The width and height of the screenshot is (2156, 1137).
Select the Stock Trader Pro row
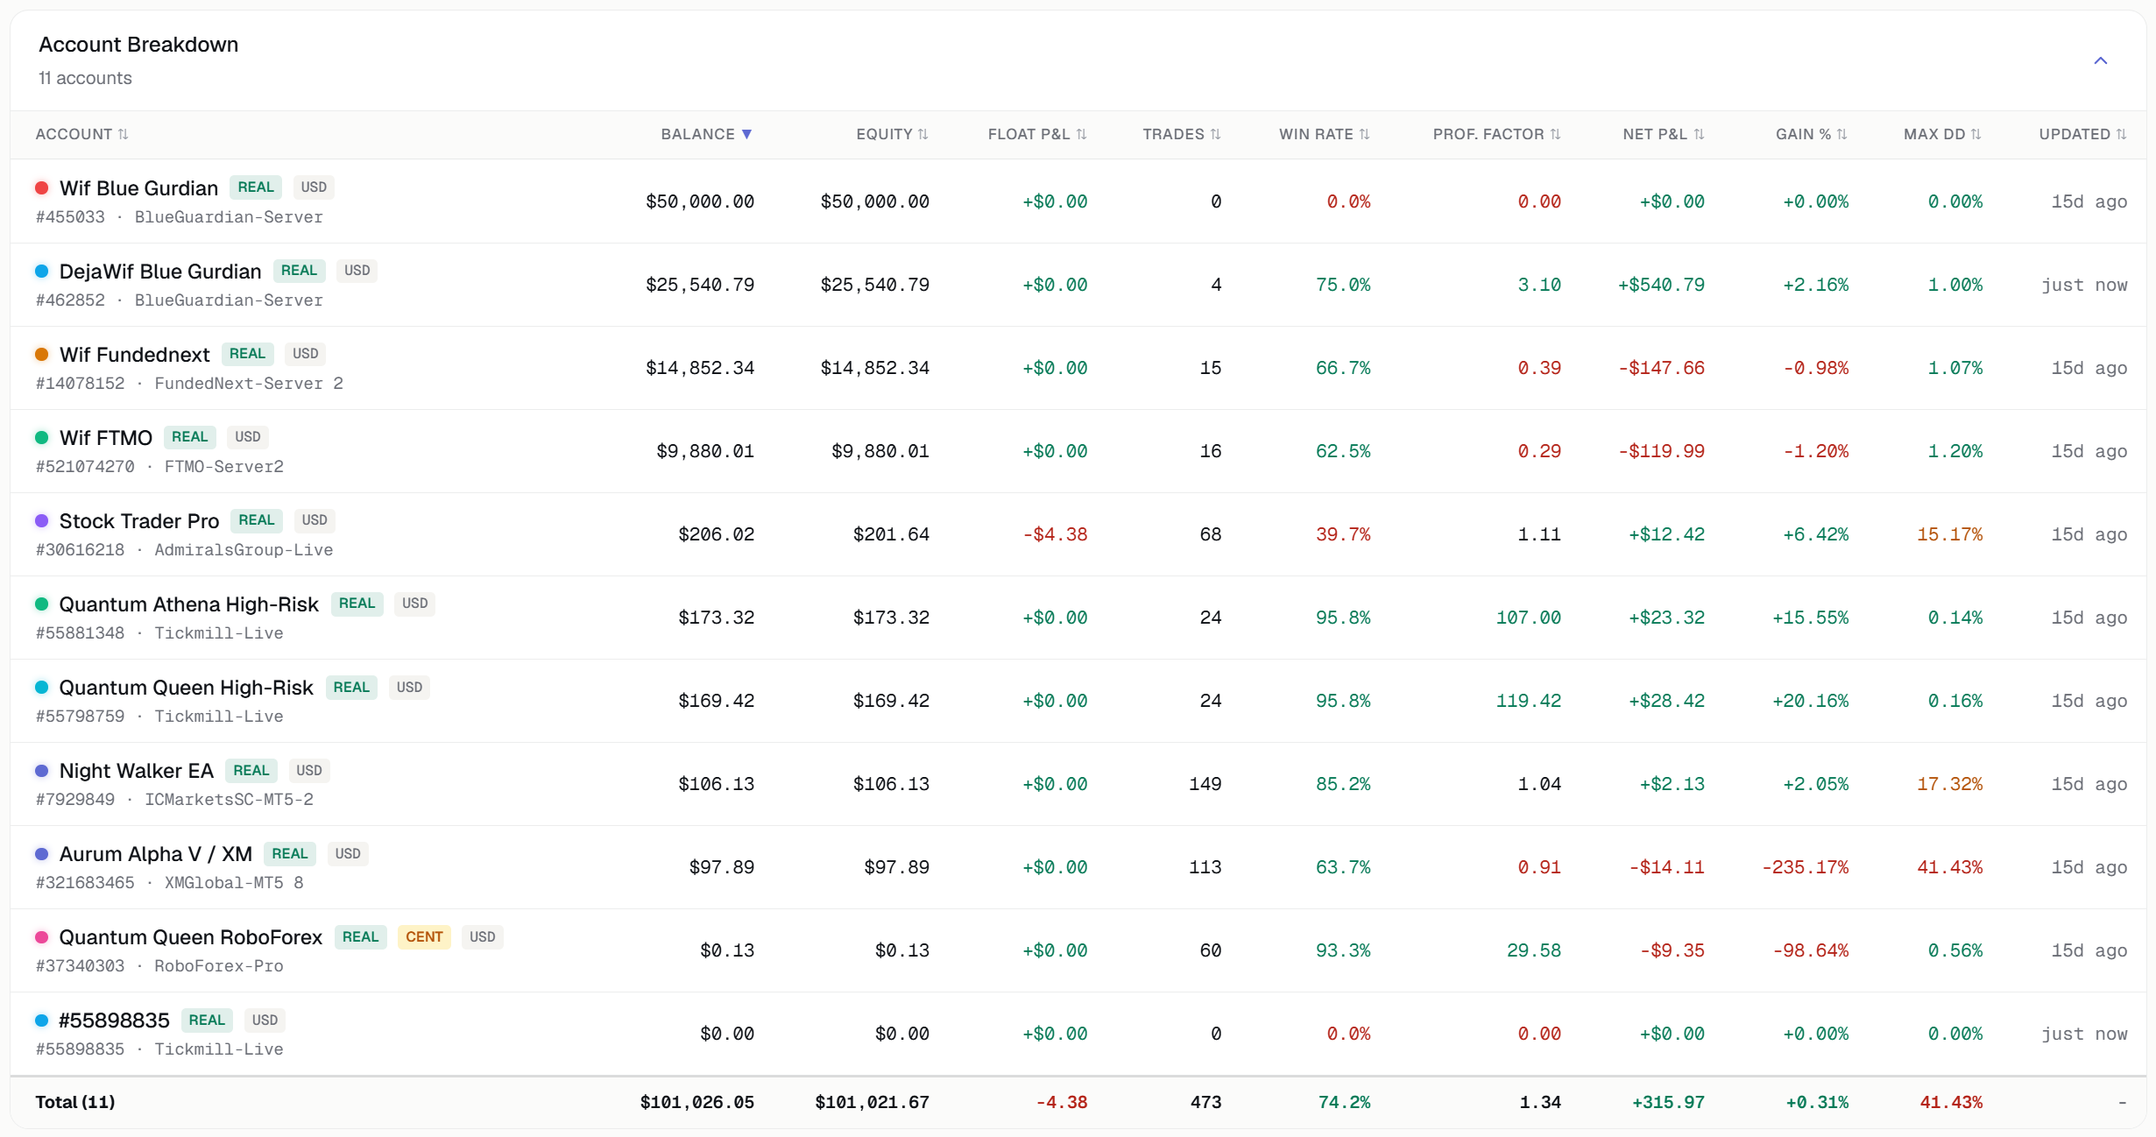tap(1078, 534)
